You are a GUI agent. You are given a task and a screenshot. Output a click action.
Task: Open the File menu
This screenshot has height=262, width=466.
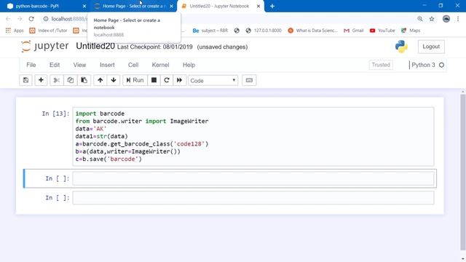(31, 65)
